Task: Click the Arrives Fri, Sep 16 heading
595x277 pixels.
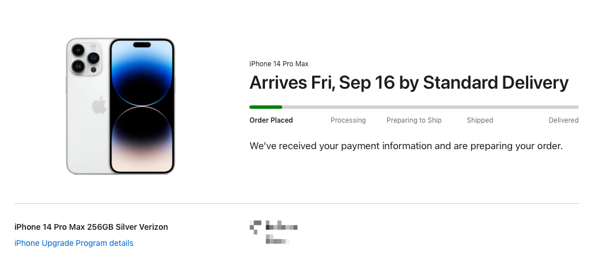Action: click(409, 83)
